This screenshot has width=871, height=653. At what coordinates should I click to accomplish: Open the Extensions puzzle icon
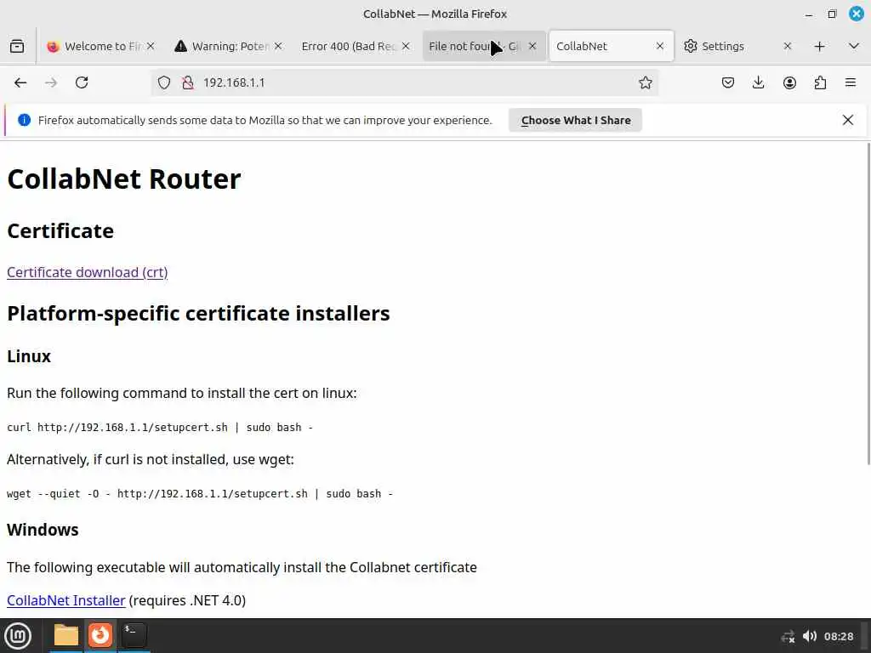[820, 82]
